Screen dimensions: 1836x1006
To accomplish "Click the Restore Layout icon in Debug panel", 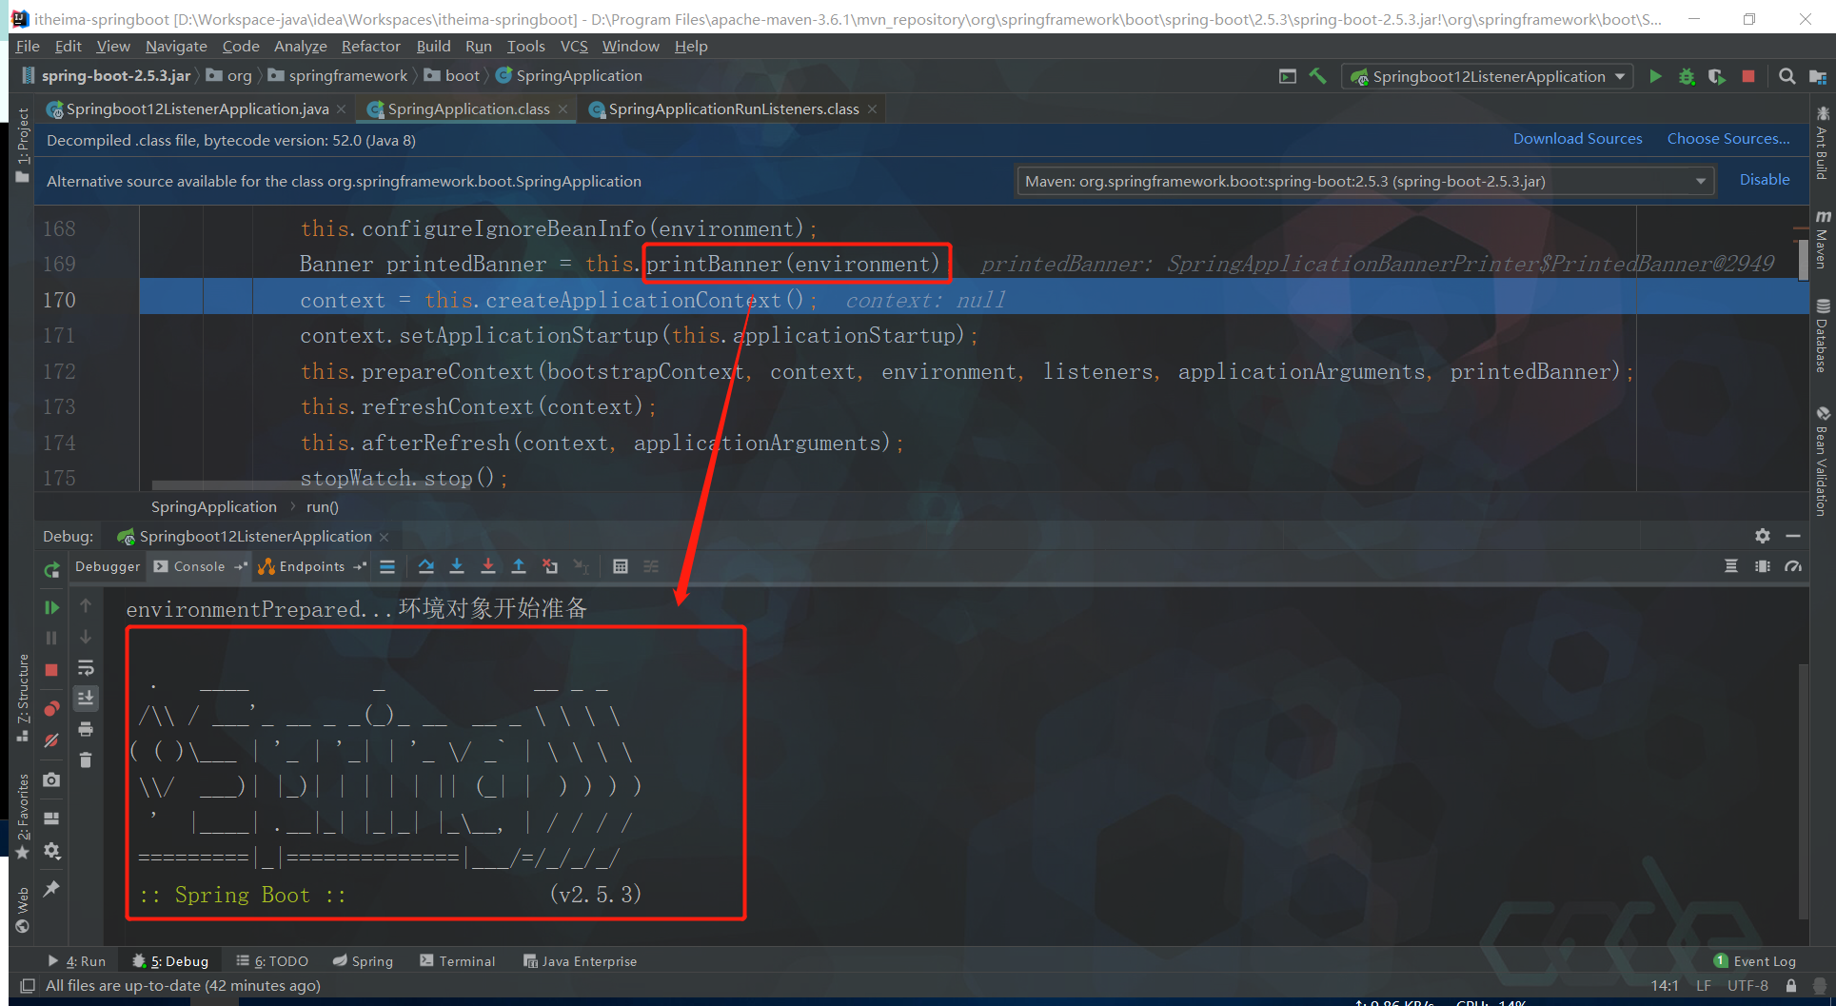I will [51, 818].
